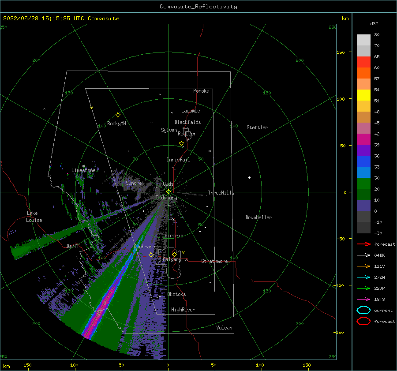Click the Lake Louise label
The image size is (397, 371).
[x=34, y=217]
